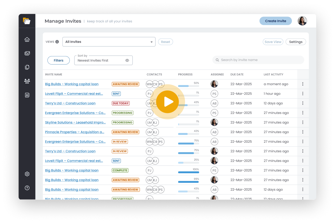Click the Filters toggle button
Image resolution: width=335 pixels, height=223 pixels.
[58, 60]
